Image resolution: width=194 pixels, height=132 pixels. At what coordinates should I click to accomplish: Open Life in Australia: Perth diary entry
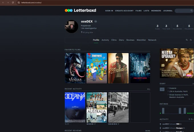tap(178, 91)
